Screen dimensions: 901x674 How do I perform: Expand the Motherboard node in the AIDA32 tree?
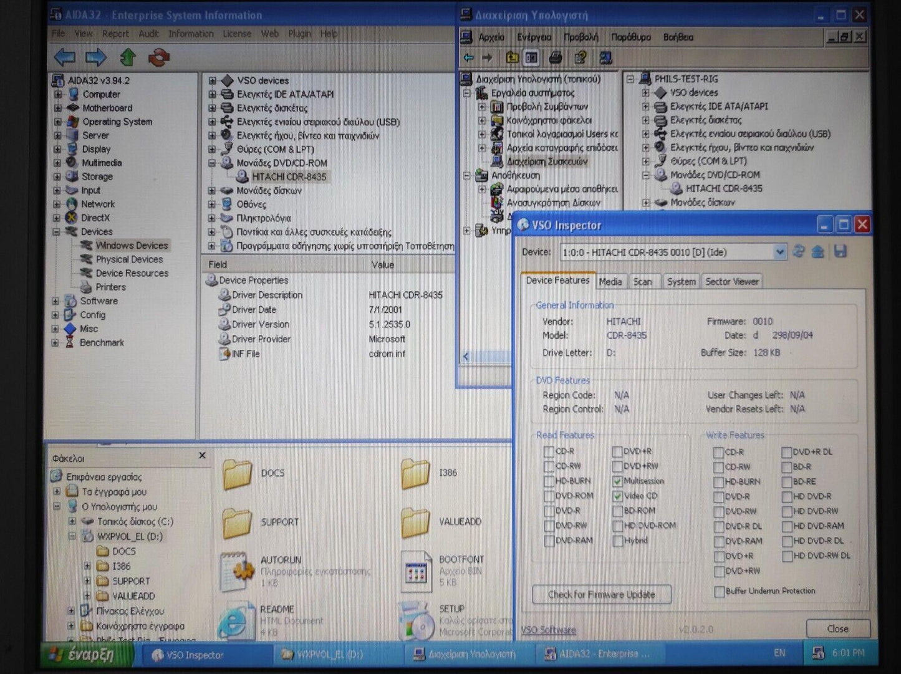tap(58, 108)
